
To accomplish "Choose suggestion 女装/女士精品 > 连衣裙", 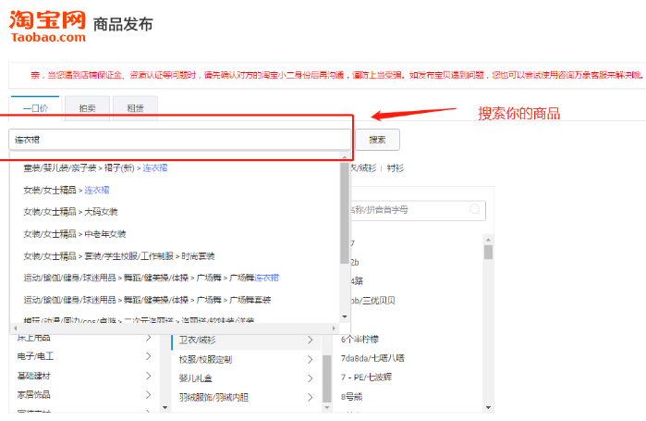I will click(x=66, y=190).
